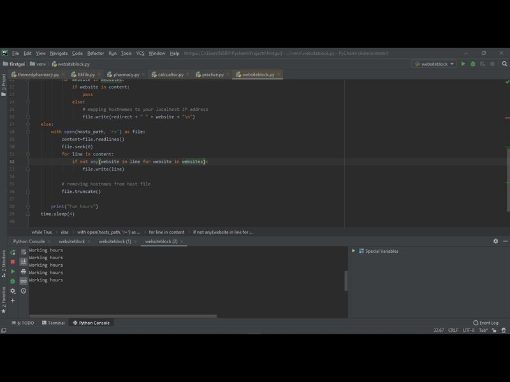Open the Navigate menu
Viewport: 510px width, 382px height.
point(59,53)
